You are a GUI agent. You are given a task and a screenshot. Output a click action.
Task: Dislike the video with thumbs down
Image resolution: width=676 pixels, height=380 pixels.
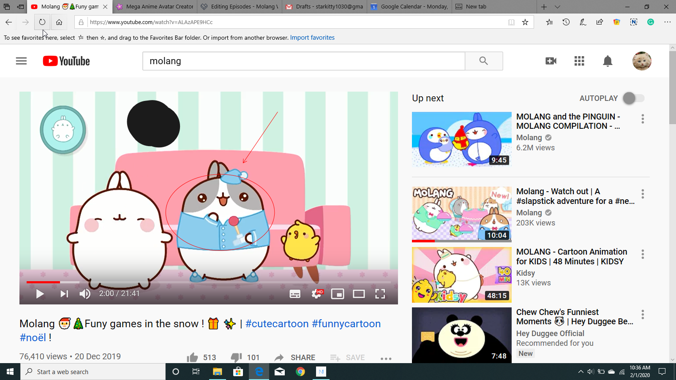236,358
